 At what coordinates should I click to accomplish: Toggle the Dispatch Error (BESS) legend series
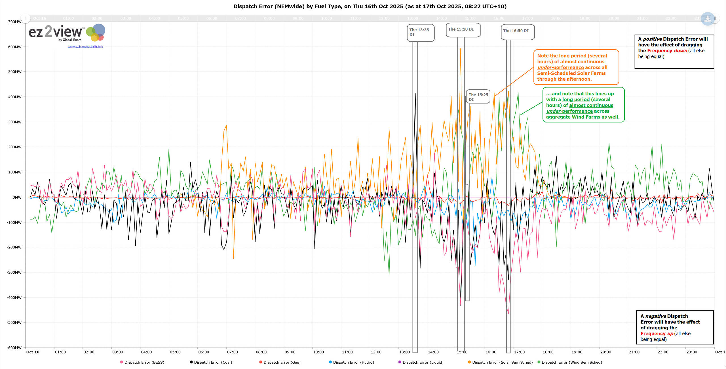click(144, 362)
